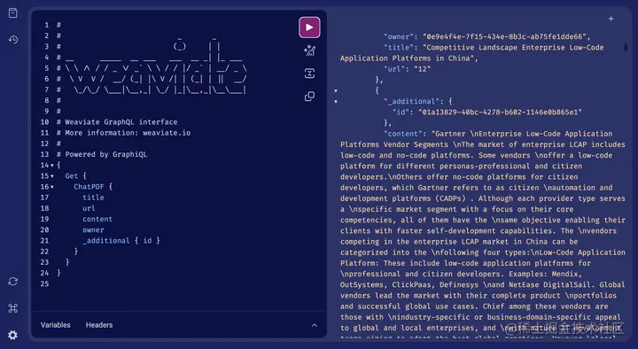
Task: Click the "Get" keyword in the query
Action: pos(71,175)
